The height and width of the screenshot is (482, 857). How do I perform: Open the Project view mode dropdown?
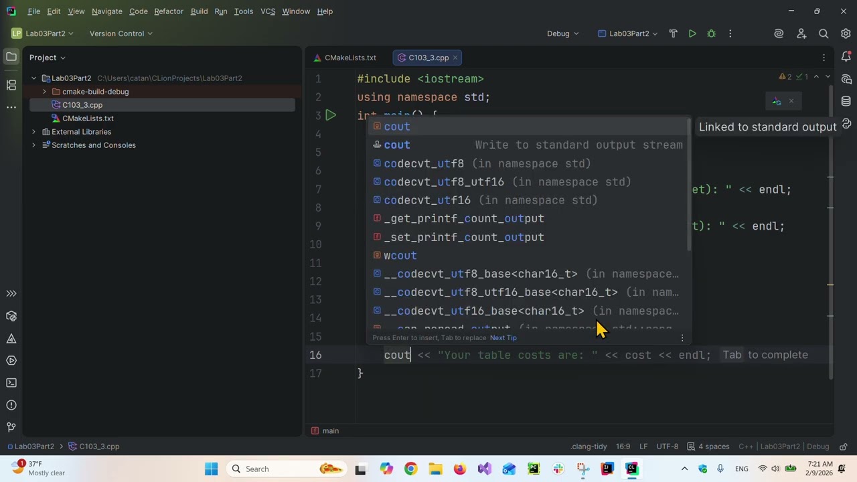click(x=47, y=58)
